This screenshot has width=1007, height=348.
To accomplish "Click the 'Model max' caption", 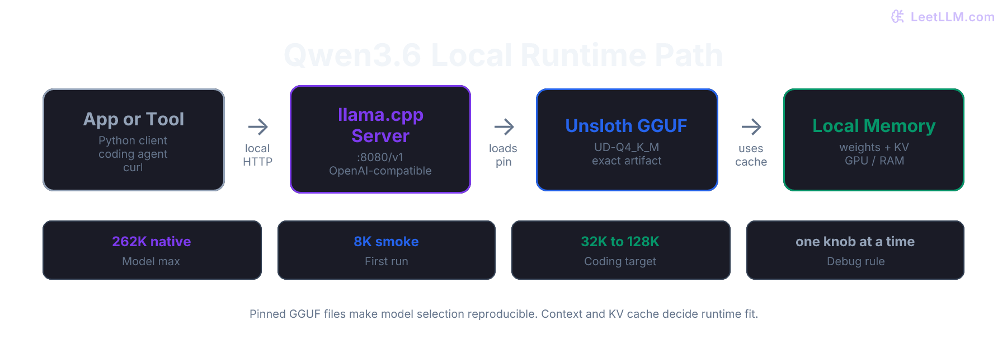I will pos(151,261).
